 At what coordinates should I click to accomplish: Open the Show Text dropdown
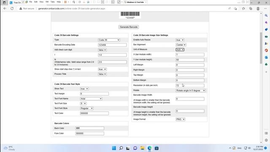click(x=84, y=89)
